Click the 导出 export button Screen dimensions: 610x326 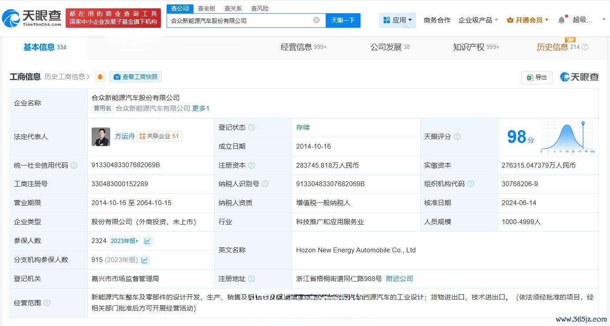[537, 77]
